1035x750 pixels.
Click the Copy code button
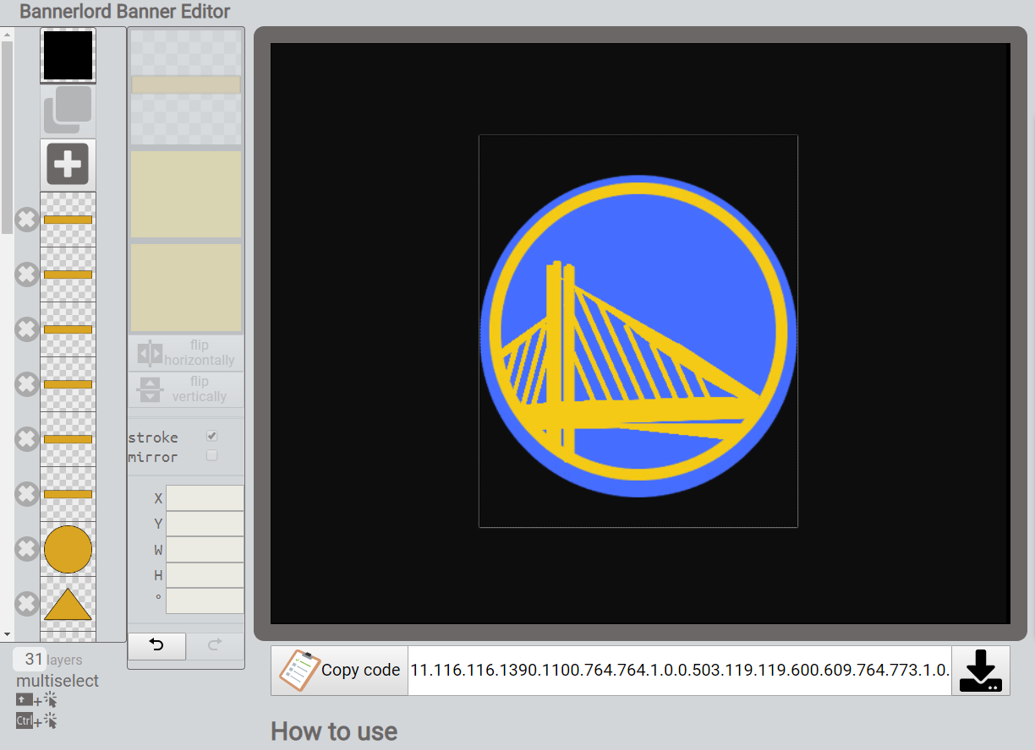pyautogui.click(x=340, y=671)
